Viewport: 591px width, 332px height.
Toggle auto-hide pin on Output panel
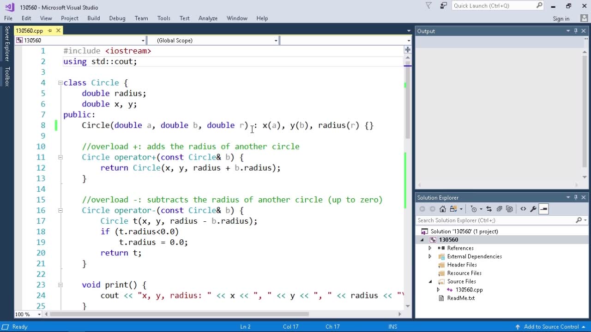tap(576, 31)
